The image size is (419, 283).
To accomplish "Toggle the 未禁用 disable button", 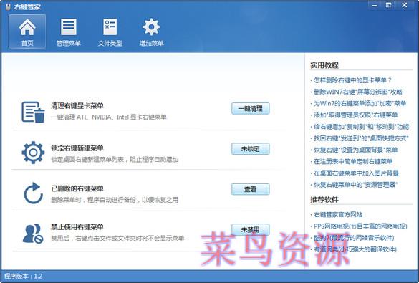I will (x=251, y=229).
